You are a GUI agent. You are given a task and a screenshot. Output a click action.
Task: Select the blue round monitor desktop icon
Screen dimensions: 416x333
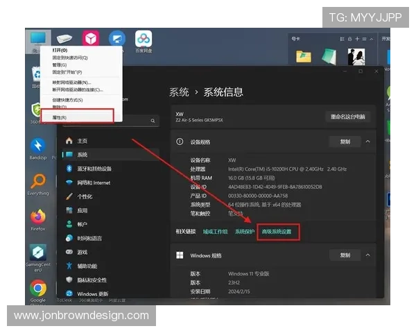point(117,39)
